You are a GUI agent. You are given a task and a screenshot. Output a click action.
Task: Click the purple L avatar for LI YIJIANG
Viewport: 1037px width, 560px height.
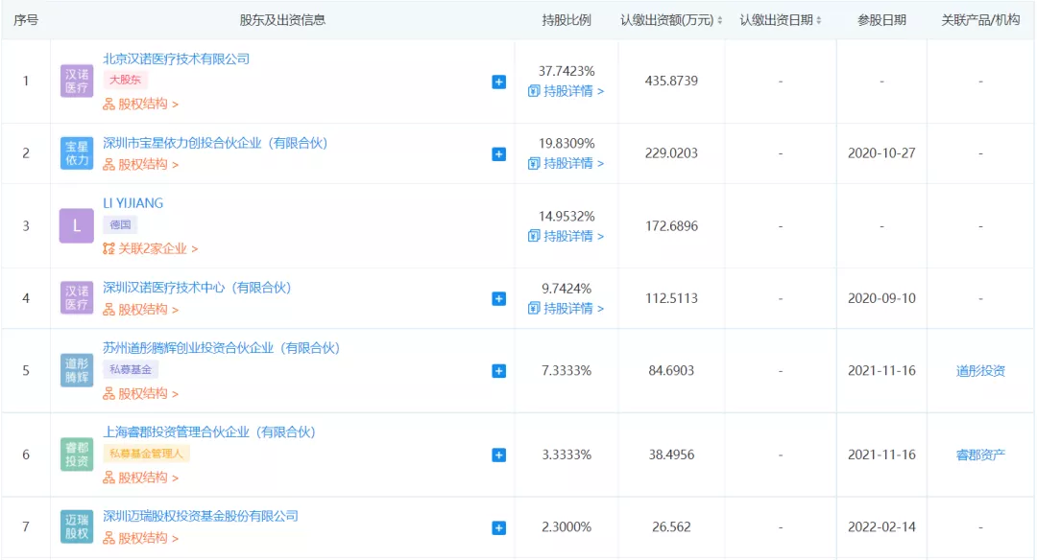click(77, 226)
